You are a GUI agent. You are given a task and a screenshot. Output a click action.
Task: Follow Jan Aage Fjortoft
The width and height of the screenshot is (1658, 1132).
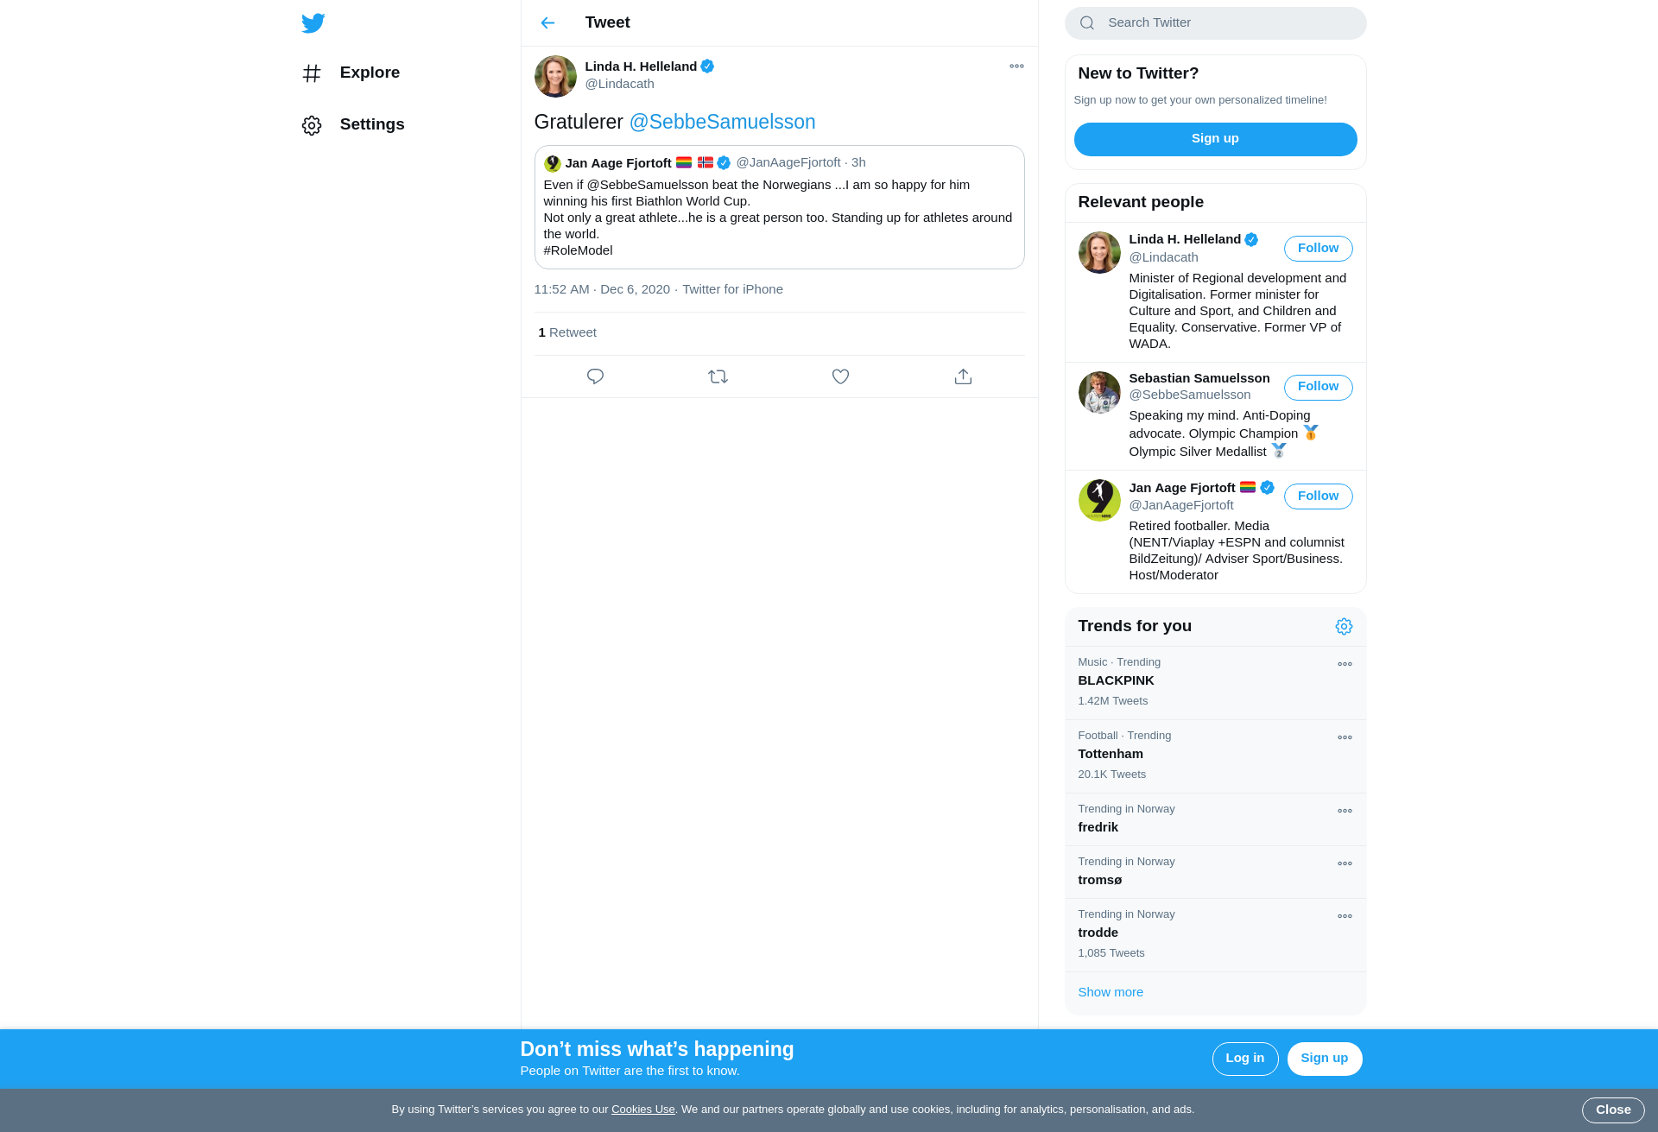(x=1318, y=496)
